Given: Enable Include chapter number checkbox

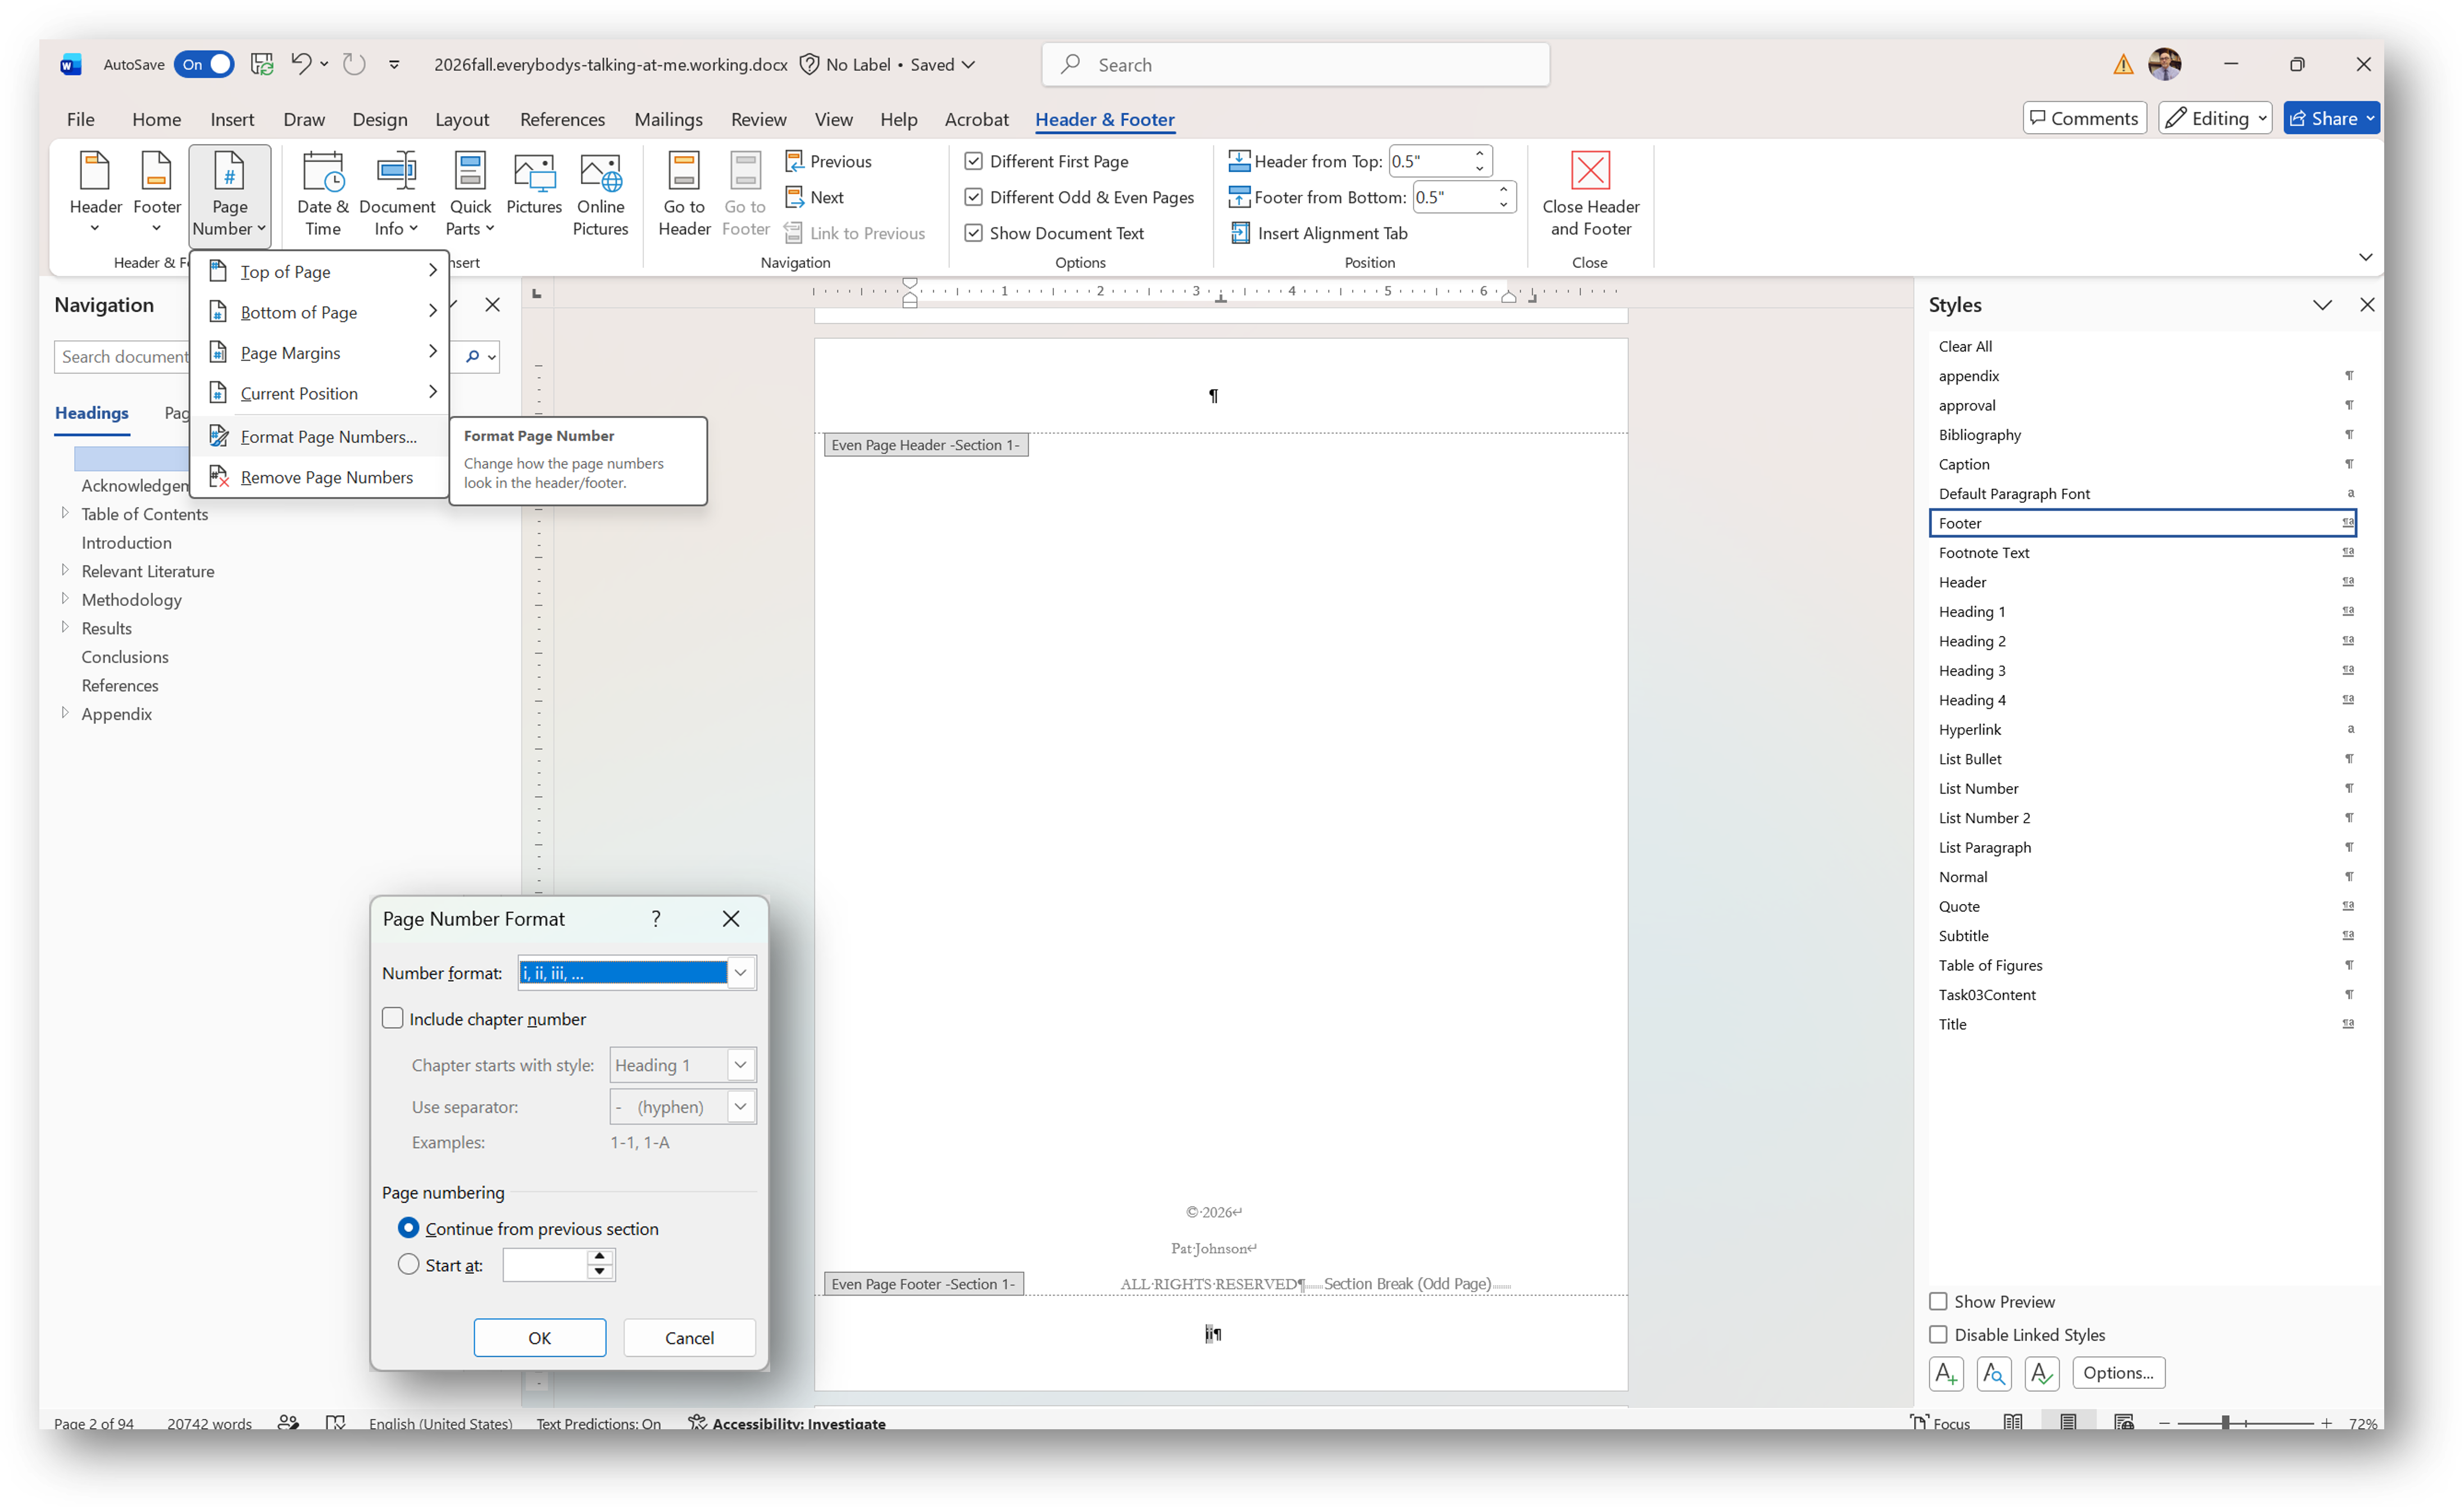Looking at the screenshot, I should pos(393,1018).
